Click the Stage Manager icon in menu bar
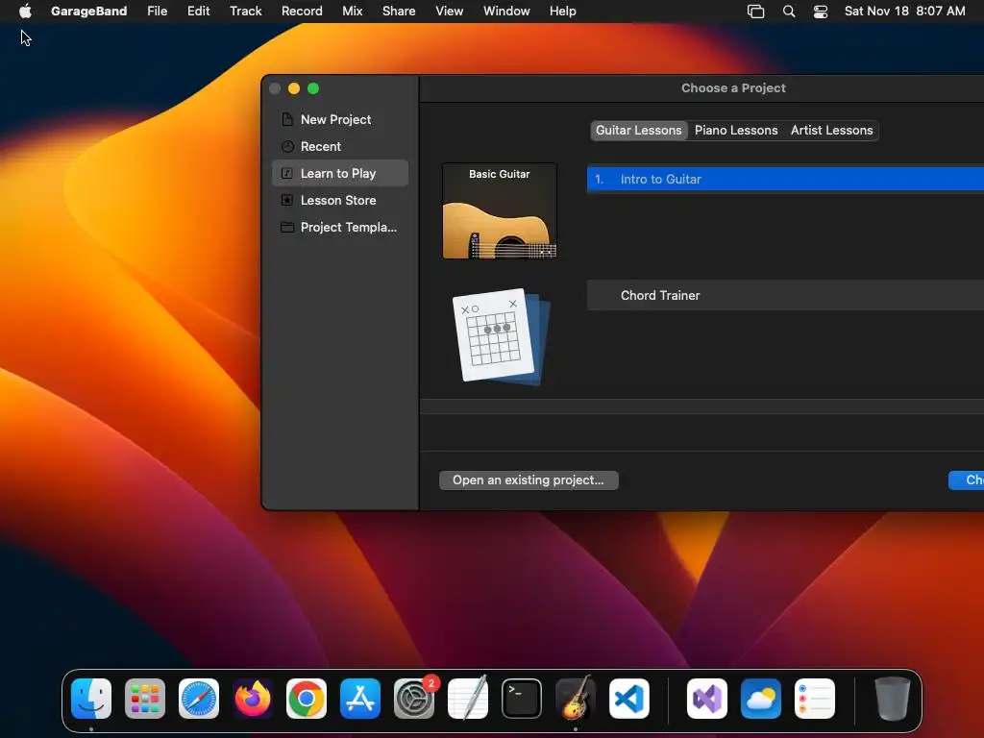The width and height of the screenshot is (984, 738). 755,12
